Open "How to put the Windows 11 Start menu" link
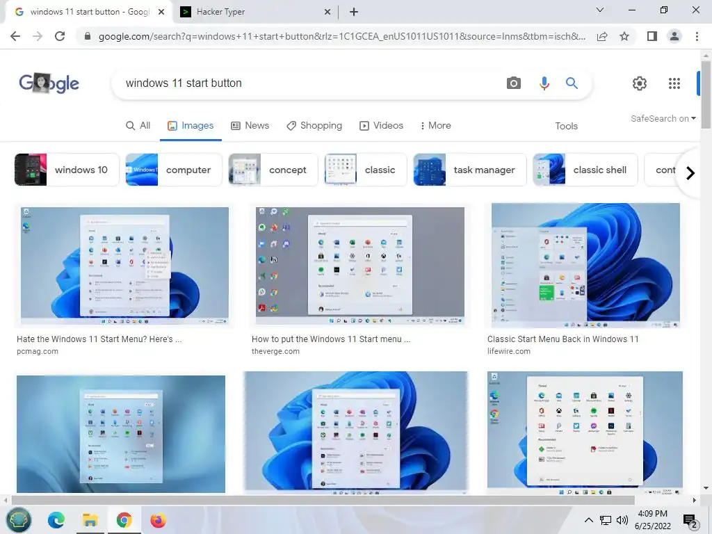712x534 pixels. (331, 339)
